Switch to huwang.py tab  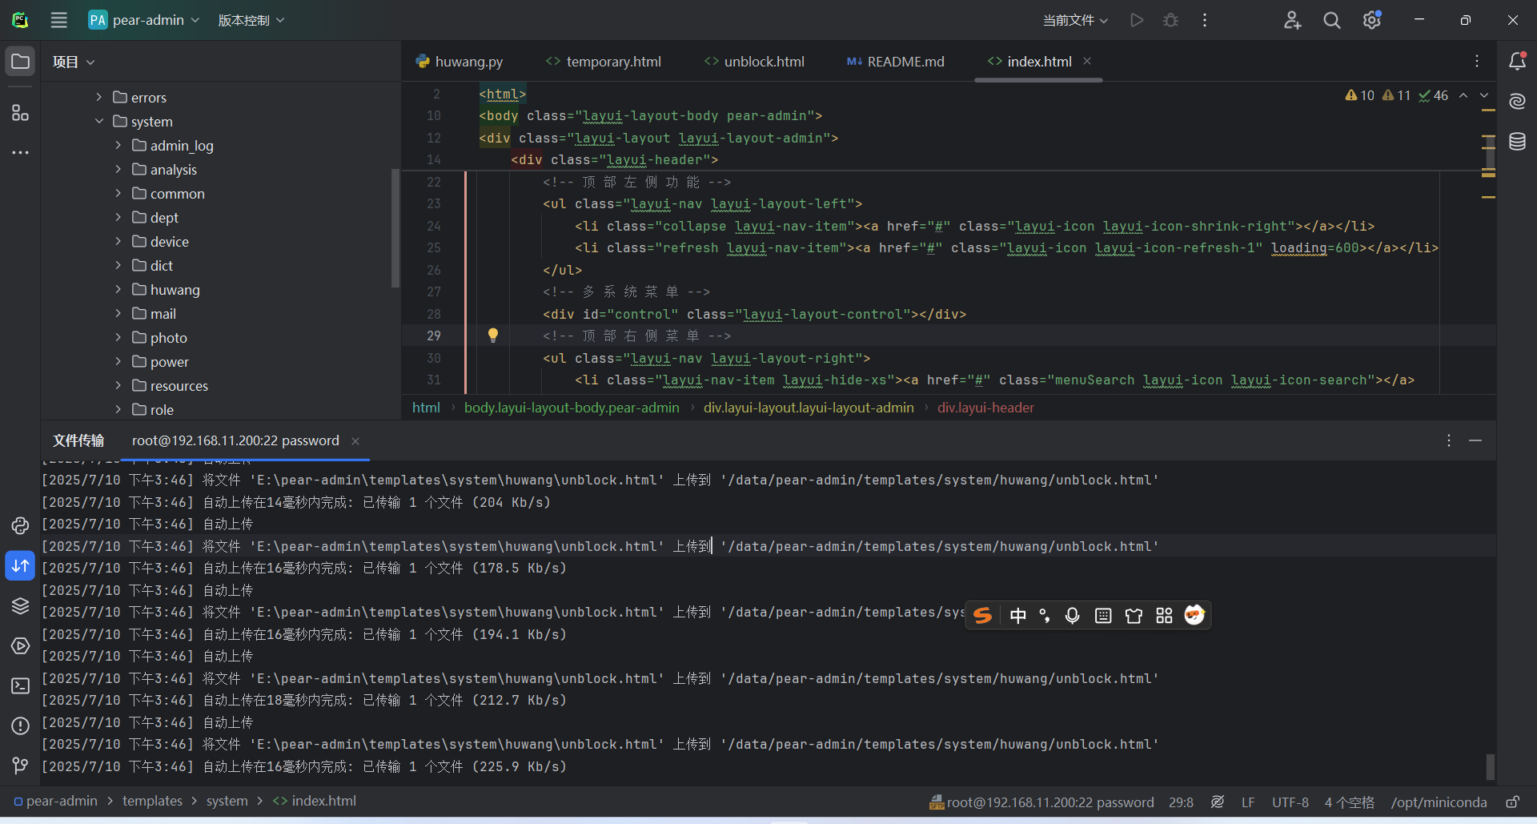click(x=459, y=62)
